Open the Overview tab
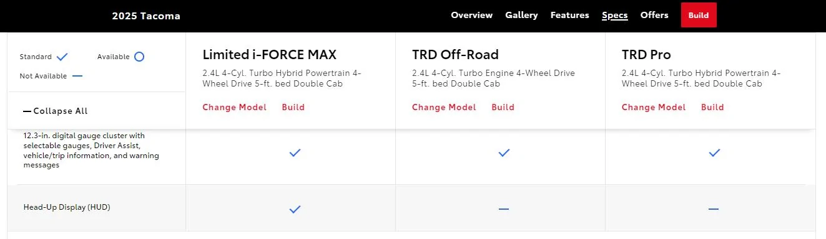Screen dimensions: 826x239 pyautogui.click(x=472, y=15)
